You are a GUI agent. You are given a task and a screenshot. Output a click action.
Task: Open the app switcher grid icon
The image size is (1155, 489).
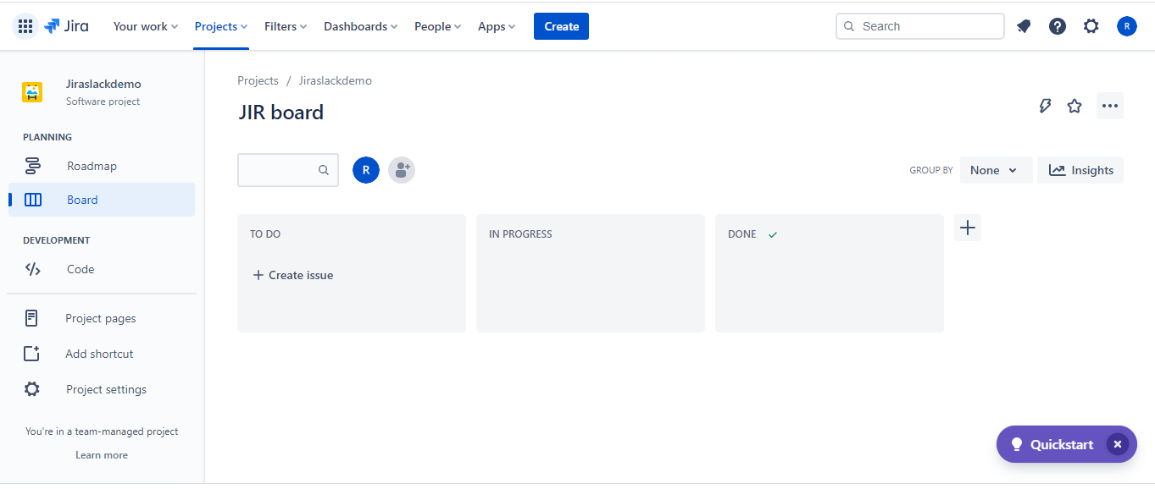25,25
